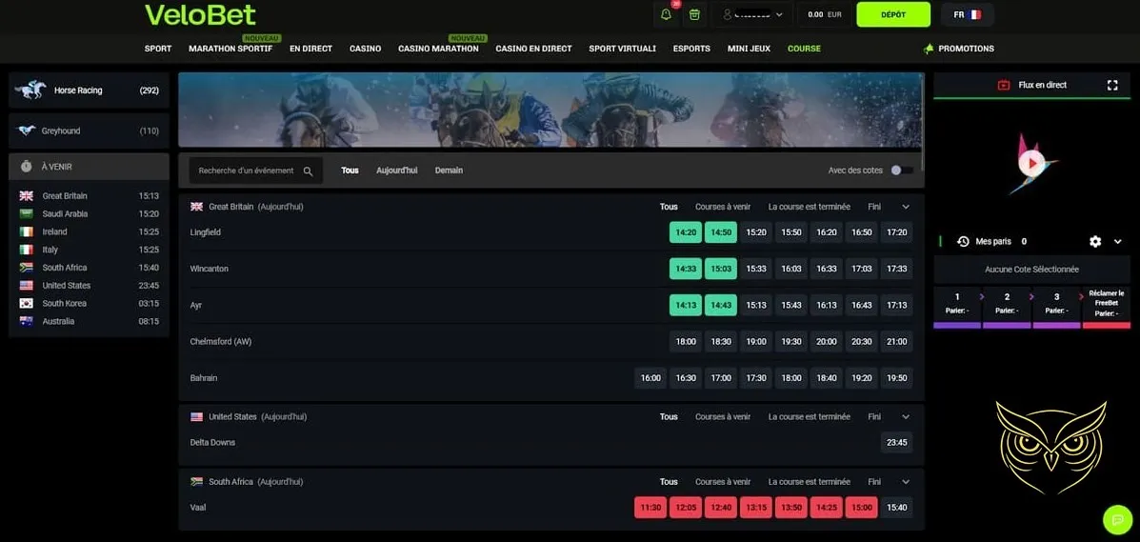The image size is (1140, 542).
Task: Open 'Casino en direct' menu item
Action: (533, 49)
